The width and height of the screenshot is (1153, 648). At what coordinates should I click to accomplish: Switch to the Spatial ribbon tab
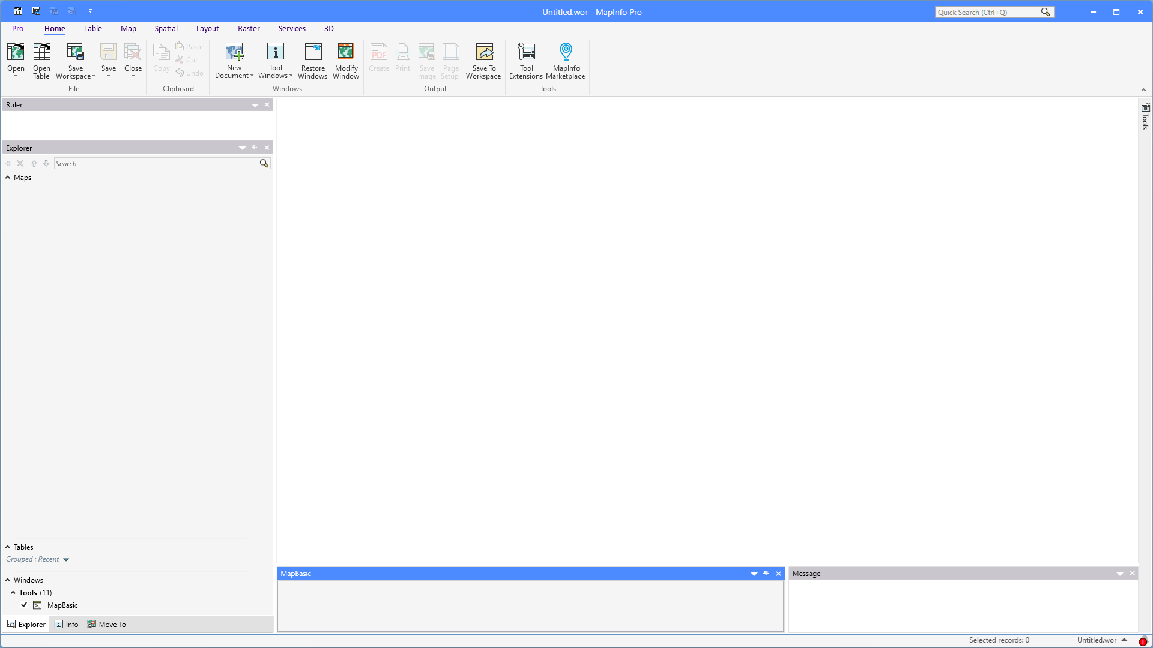[x=166, y=29]
